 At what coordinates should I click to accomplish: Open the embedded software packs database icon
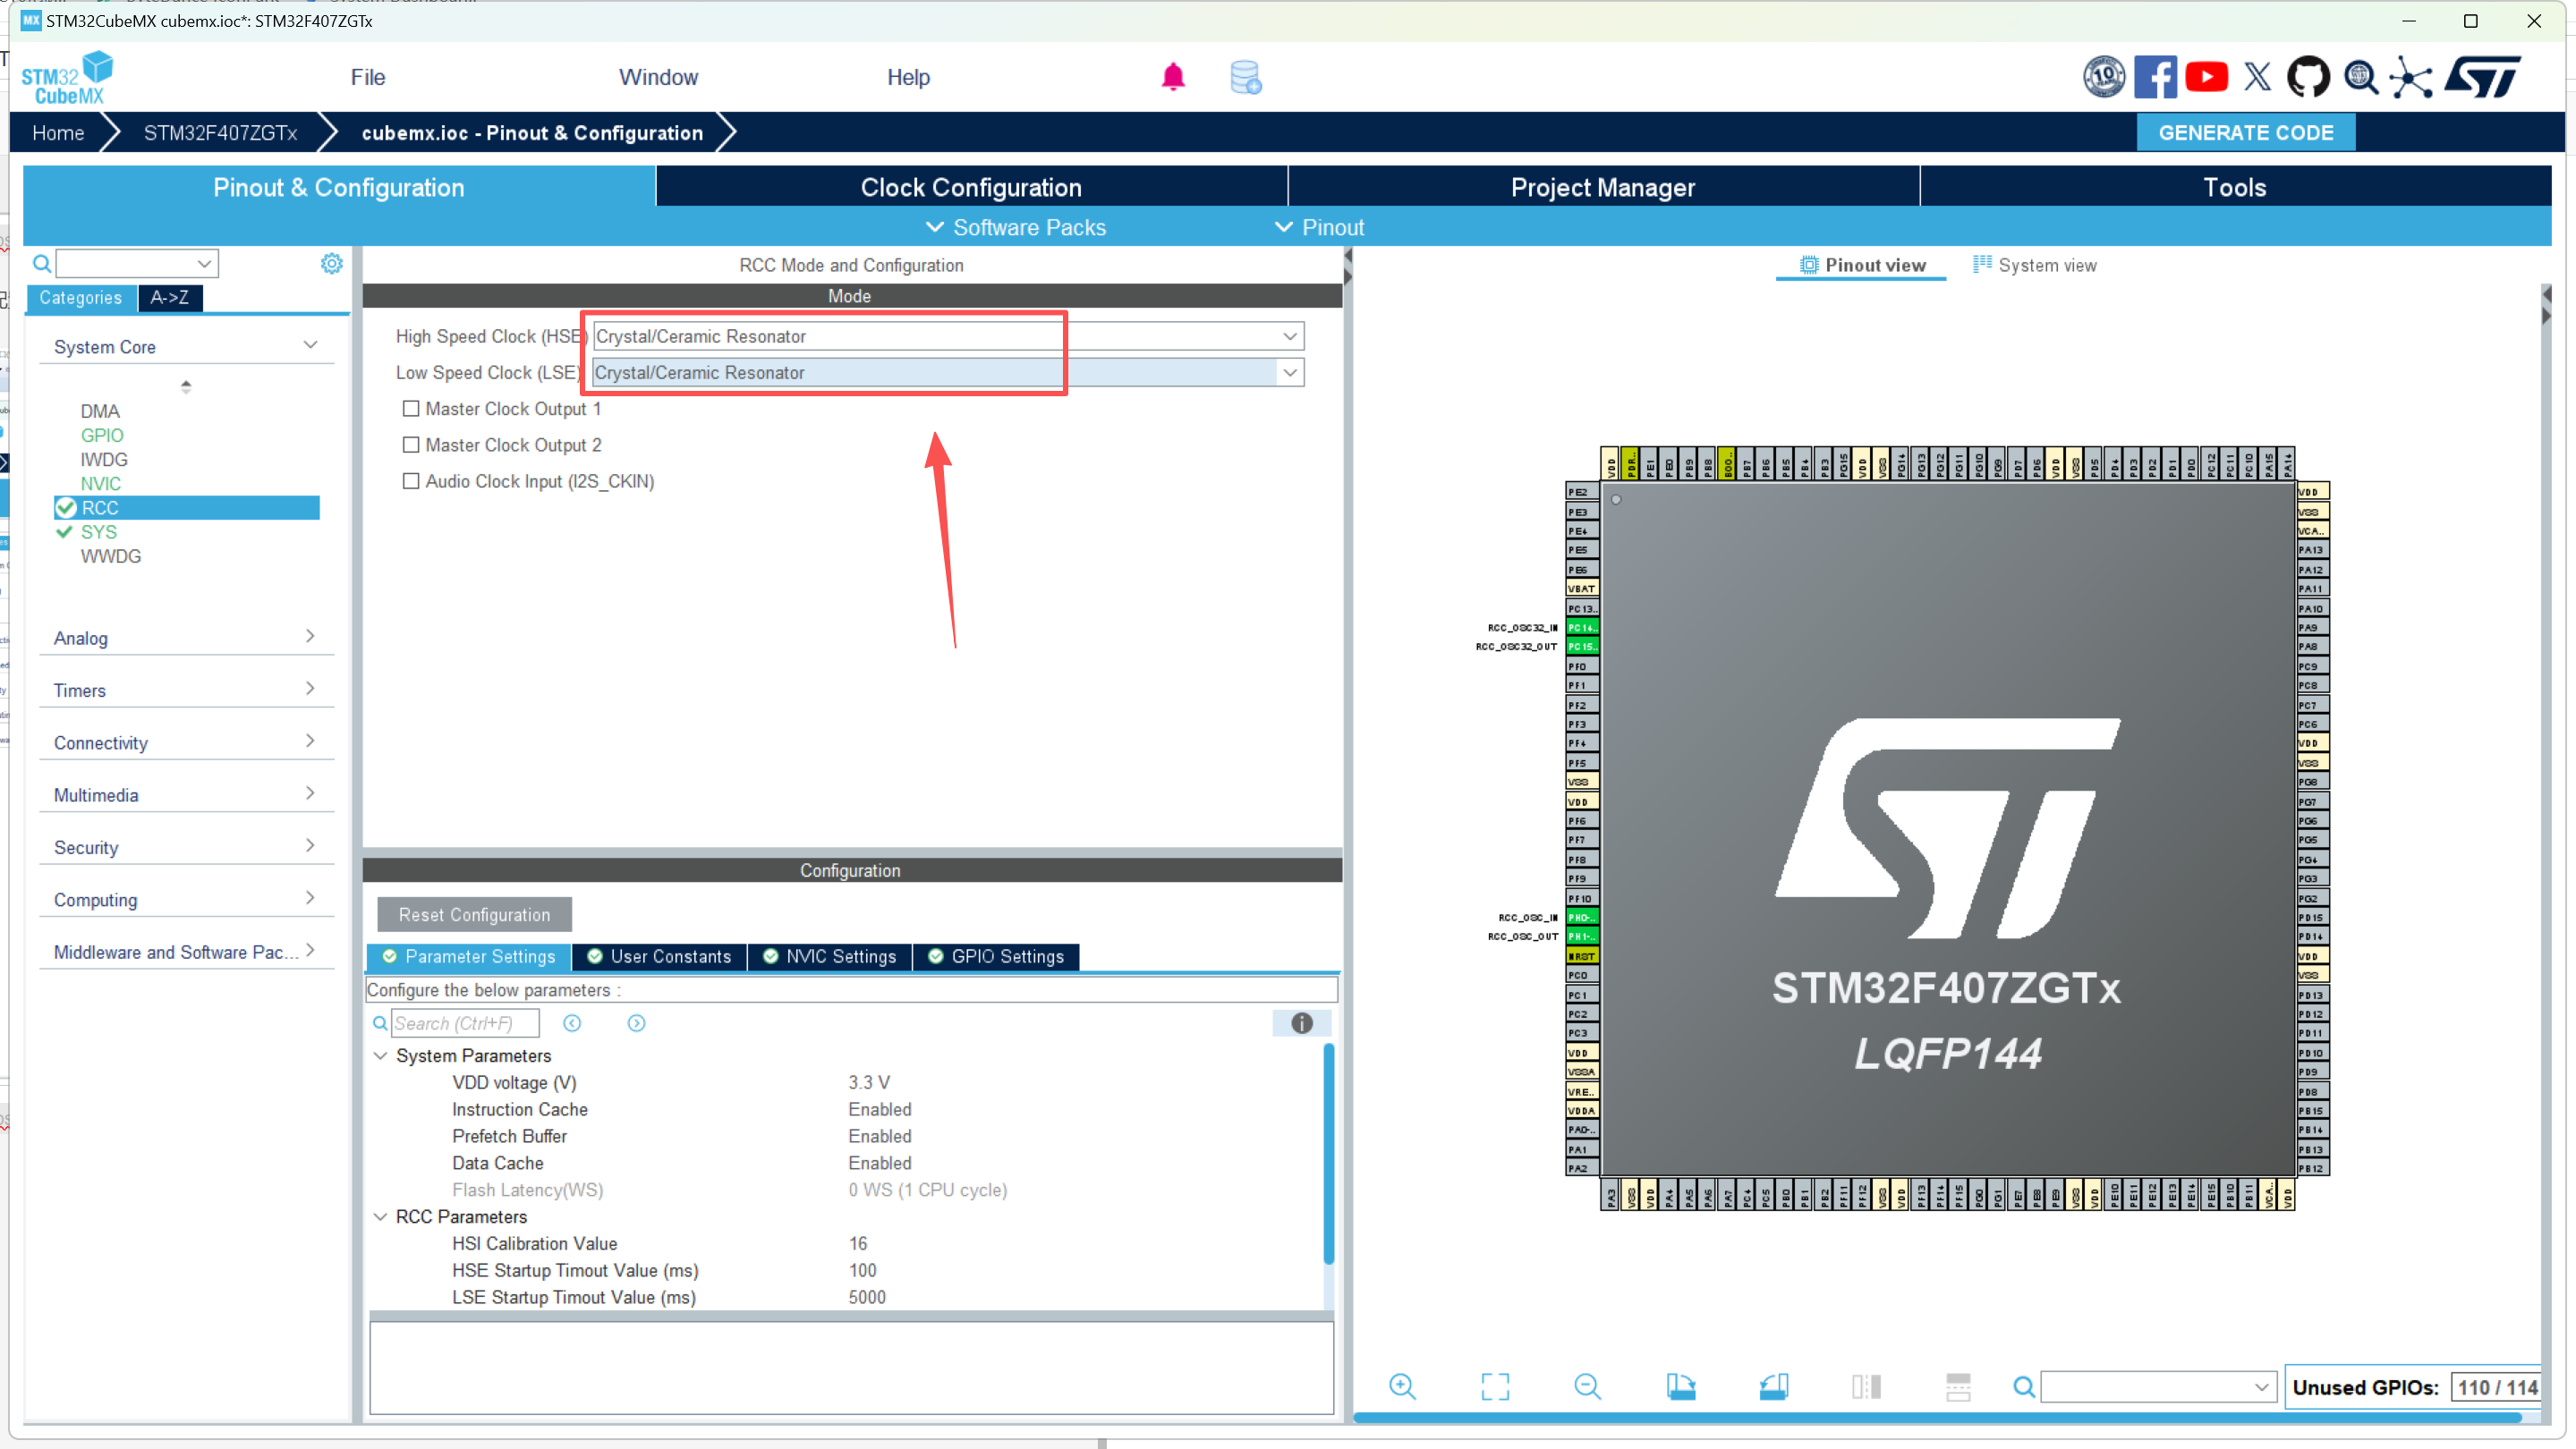click(x=1245, y=77)
